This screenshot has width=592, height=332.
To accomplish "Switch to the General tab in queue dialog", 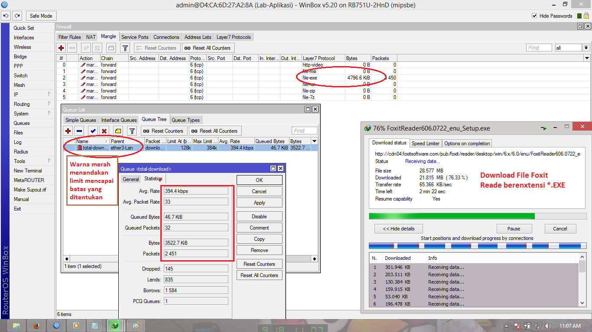I will click(131, 179).
